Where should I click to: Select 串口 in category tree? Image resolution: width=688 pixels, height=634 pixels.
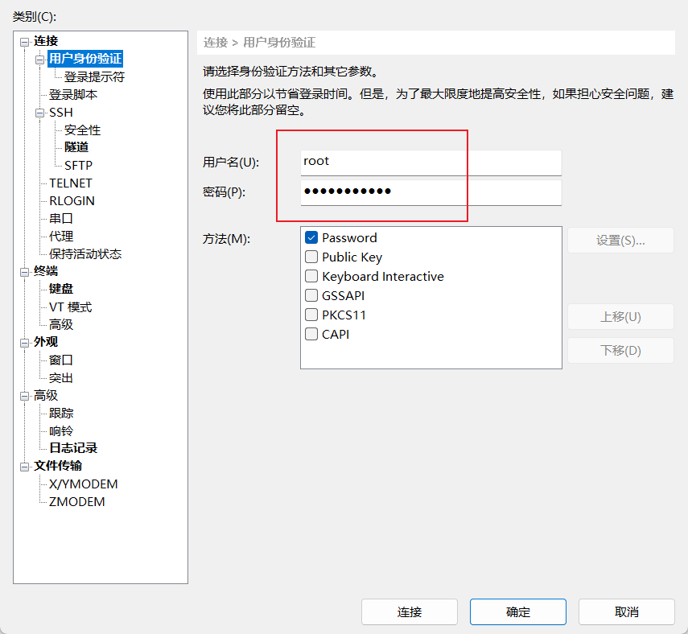coord(61,219)
